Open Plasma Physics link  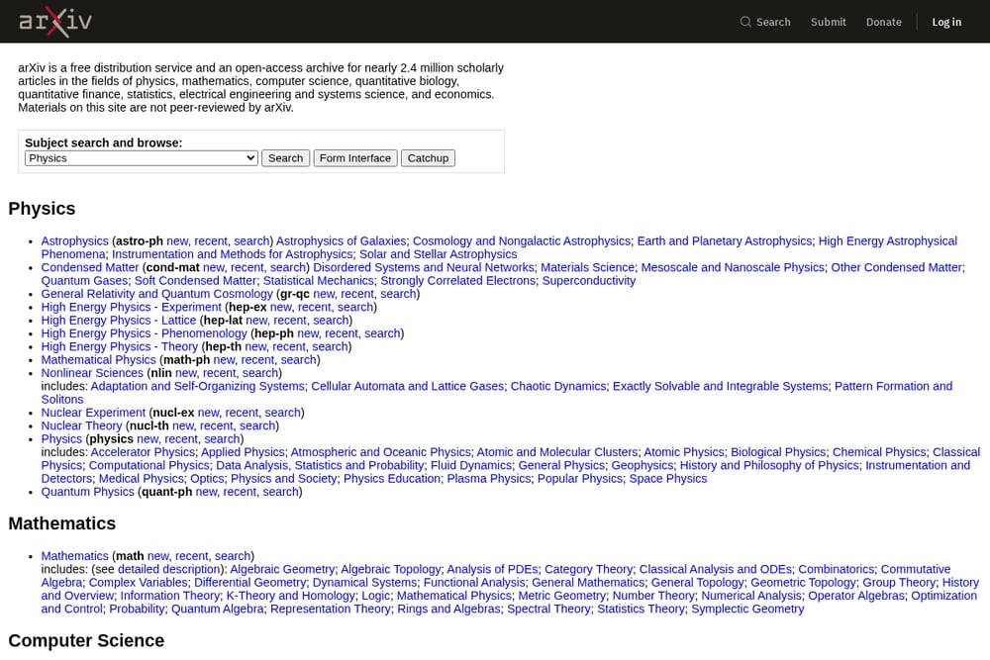[489, 479]
